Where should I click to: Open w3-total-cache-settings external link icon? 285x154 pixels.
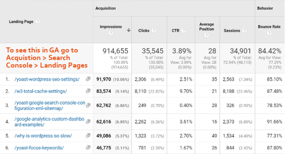click(x=88, y=91)
